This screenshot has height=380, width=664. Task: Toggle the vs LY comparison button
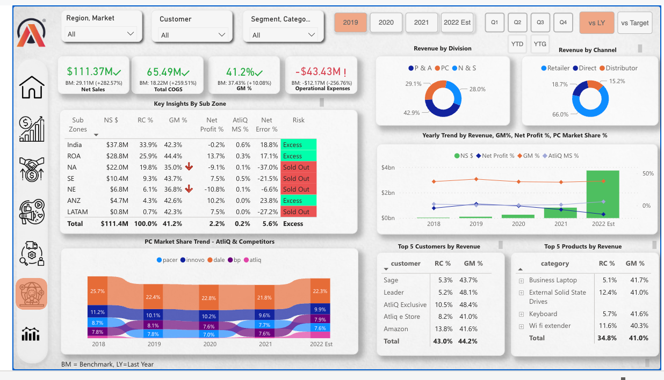click(x=596, y=23)
